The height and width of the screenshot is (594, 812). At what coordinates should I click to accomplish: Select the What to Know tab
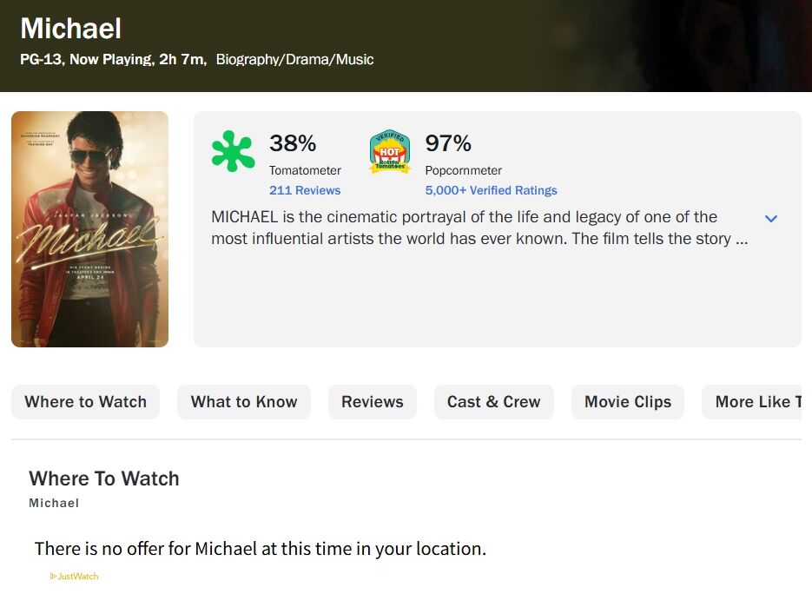click(244, 402)
